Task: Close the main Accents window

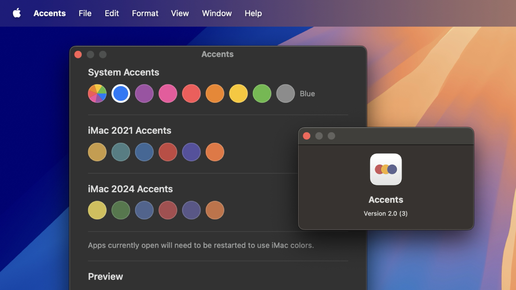Action: (78, 54)
